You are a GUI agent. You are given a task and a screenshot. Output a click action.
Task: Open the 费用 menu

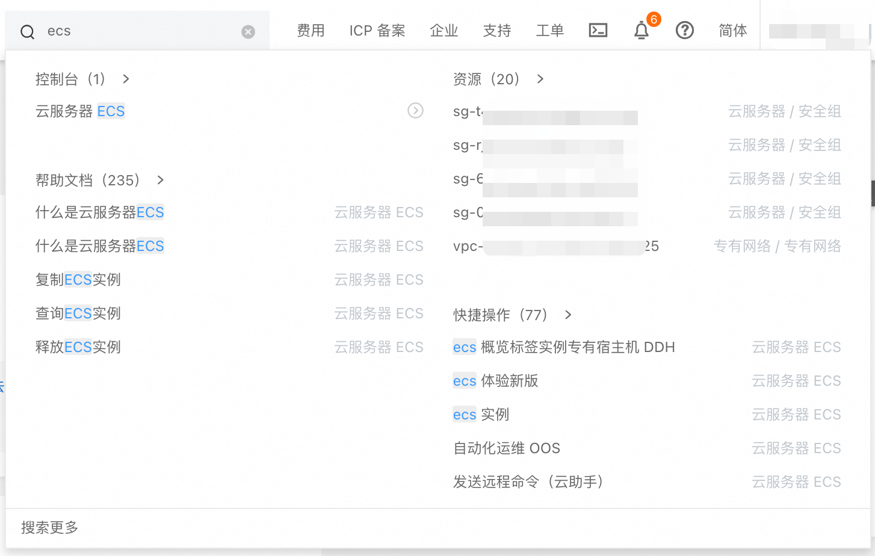311,31
